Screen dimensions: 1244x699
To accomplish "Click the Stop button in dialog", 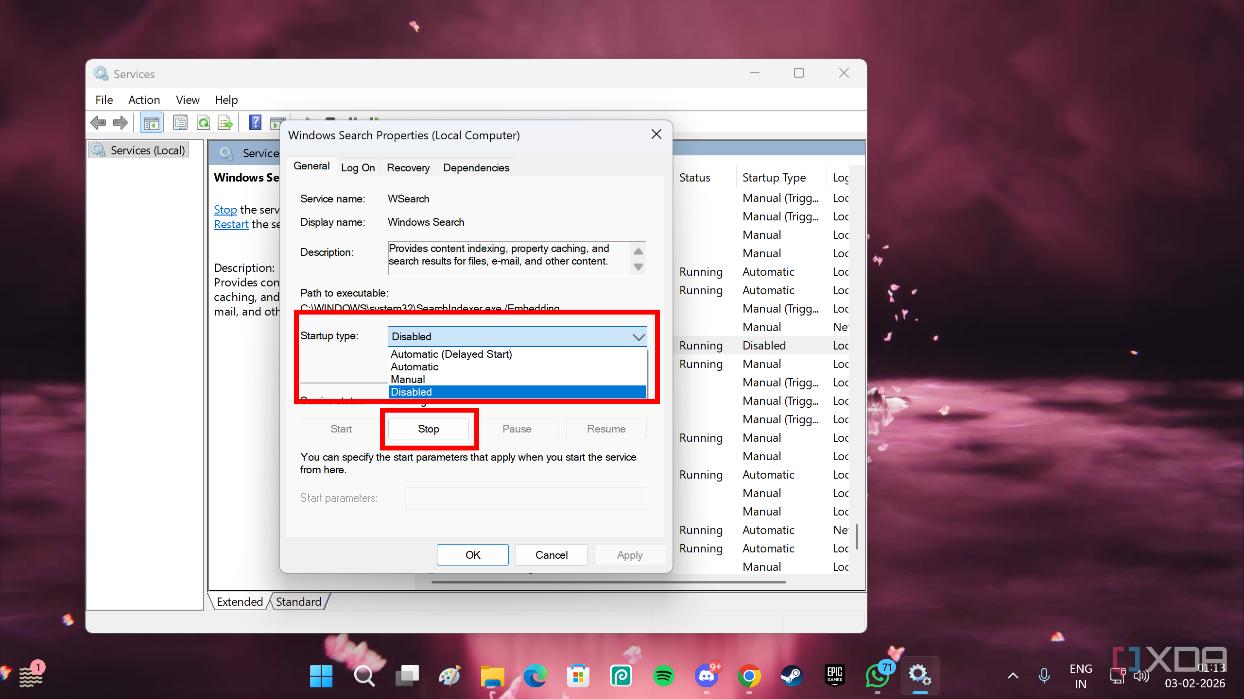I will click(x=429, y=429).
